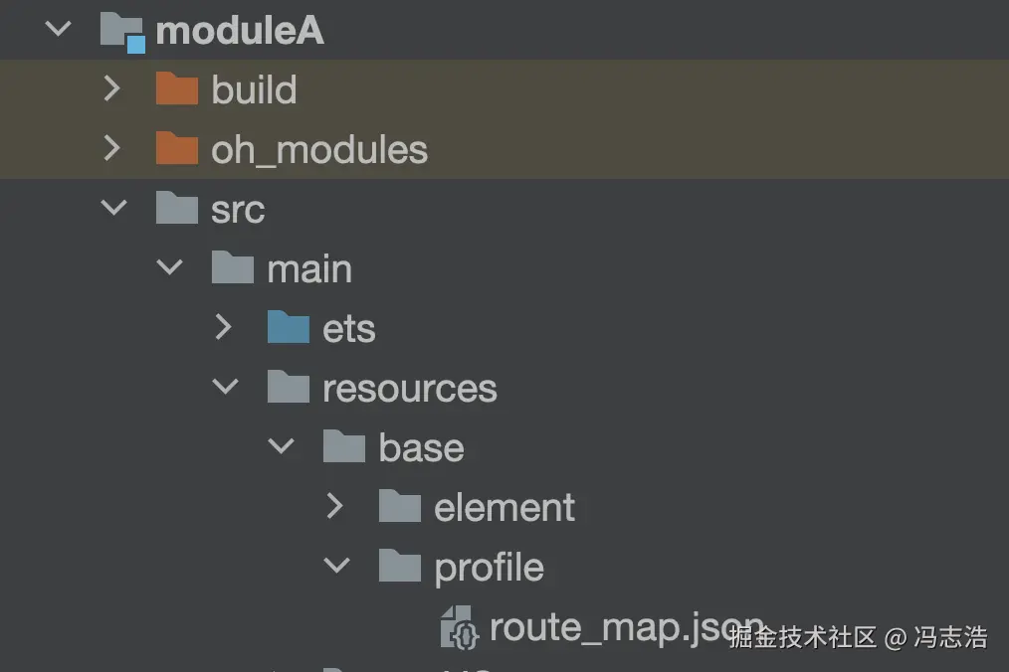
Task: Click the blue ets folder icon
Action: coord(289,328)
